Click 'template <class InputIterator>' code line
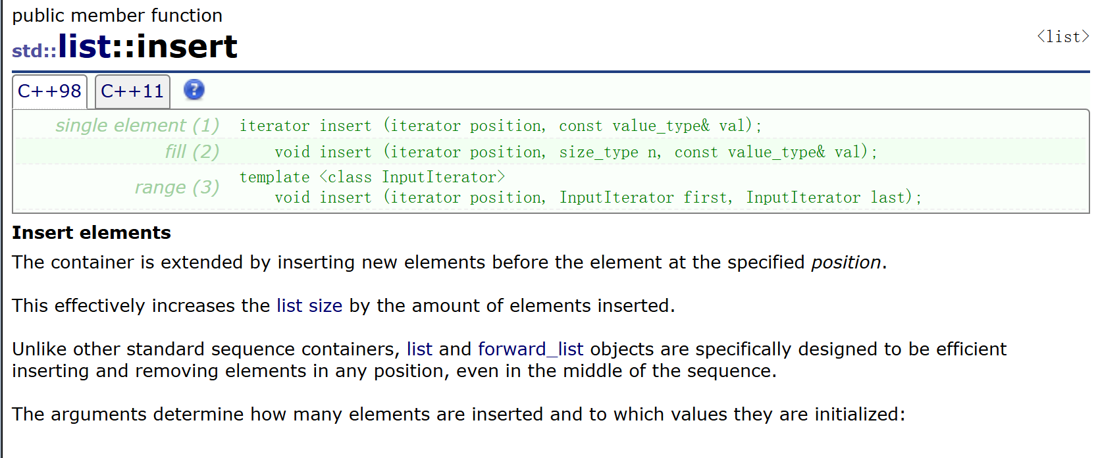This screenshot has width=1098, height=458. coord(372,177)
